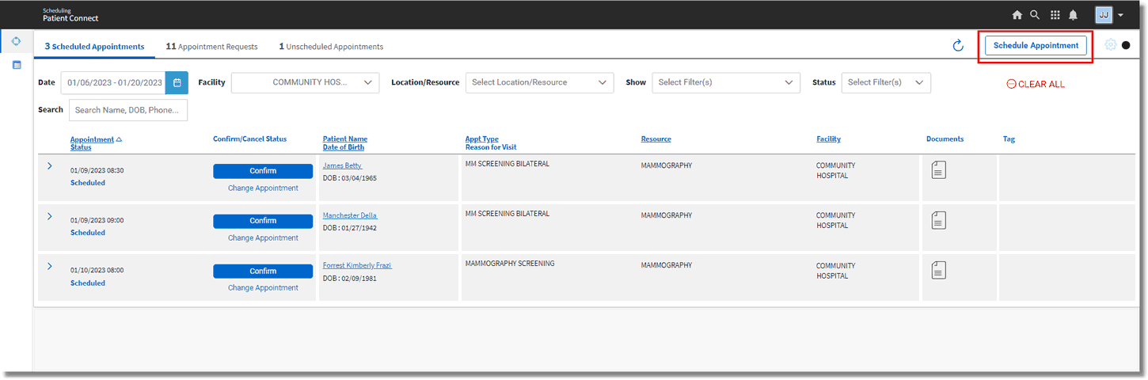Viewport: 1148px width, 380px height.
Task: Click the black status dot beside gear
Action: tap(1126, 45)
